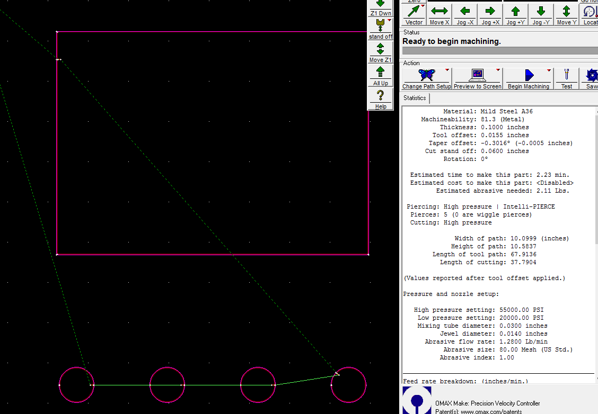
Task: Start cutting with Begin Machining
Action: coord(529,79)
